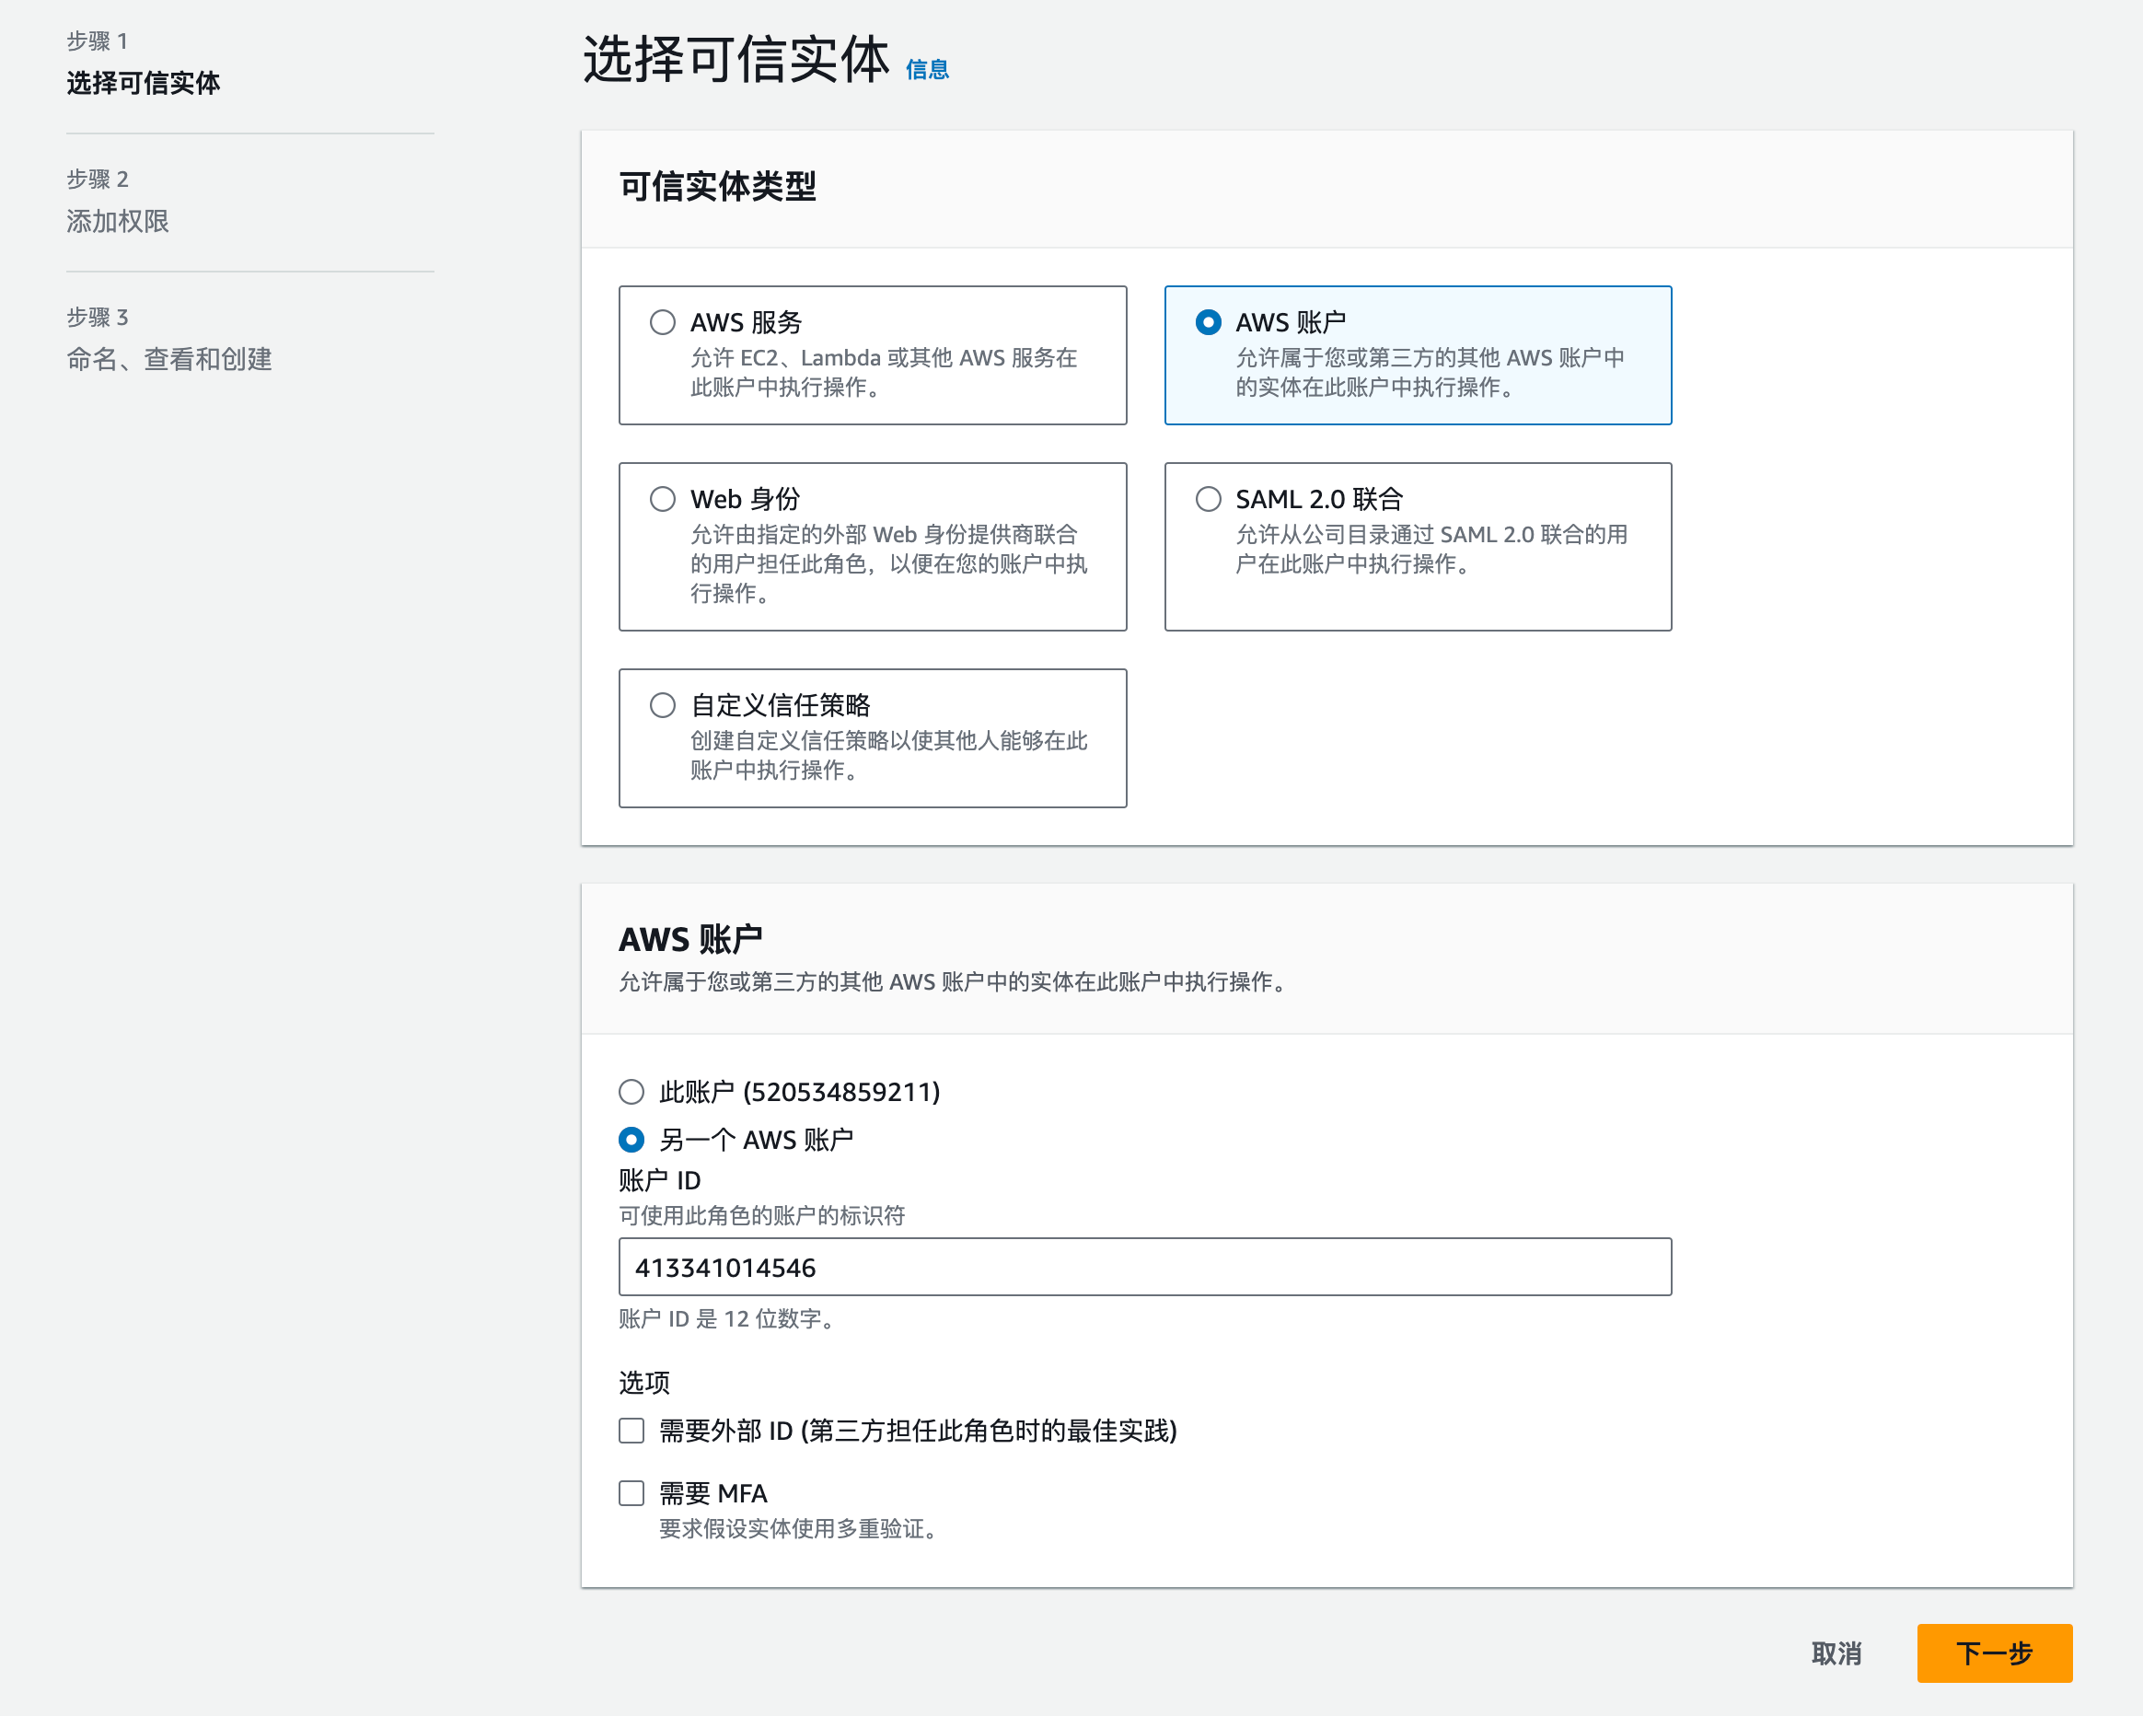This screenshot has width=2143, height=1716.
Task: Choose the SAML 2.0 联合 radio option
Action: 1208,499
